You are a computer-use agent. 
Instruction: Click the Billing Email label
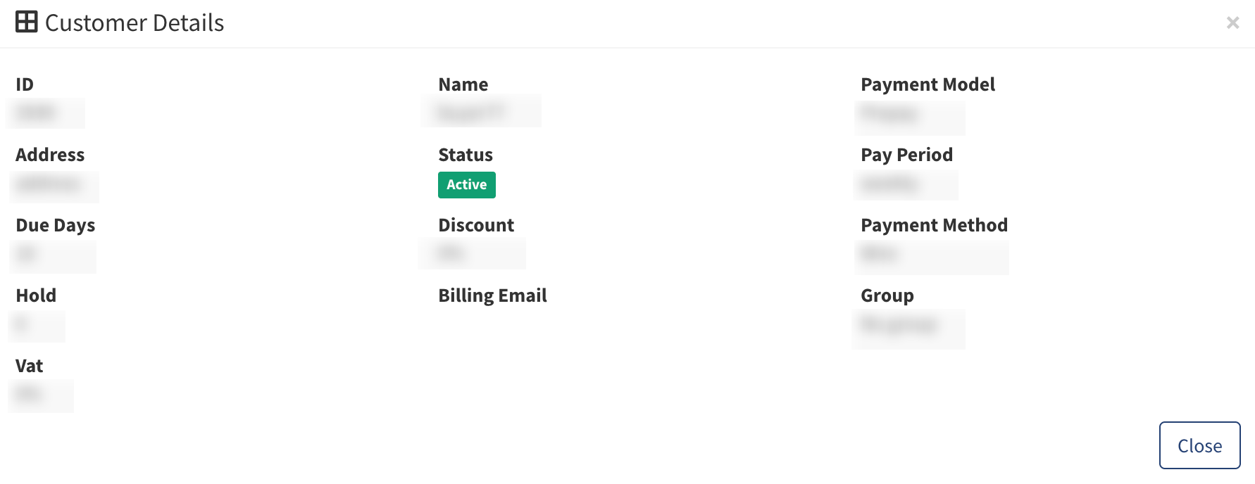[x=492, y=295]
